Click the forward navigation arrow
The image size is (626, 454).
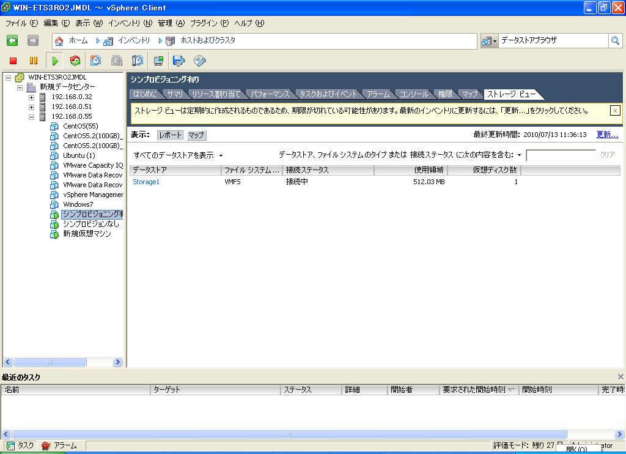click(33, 40)
